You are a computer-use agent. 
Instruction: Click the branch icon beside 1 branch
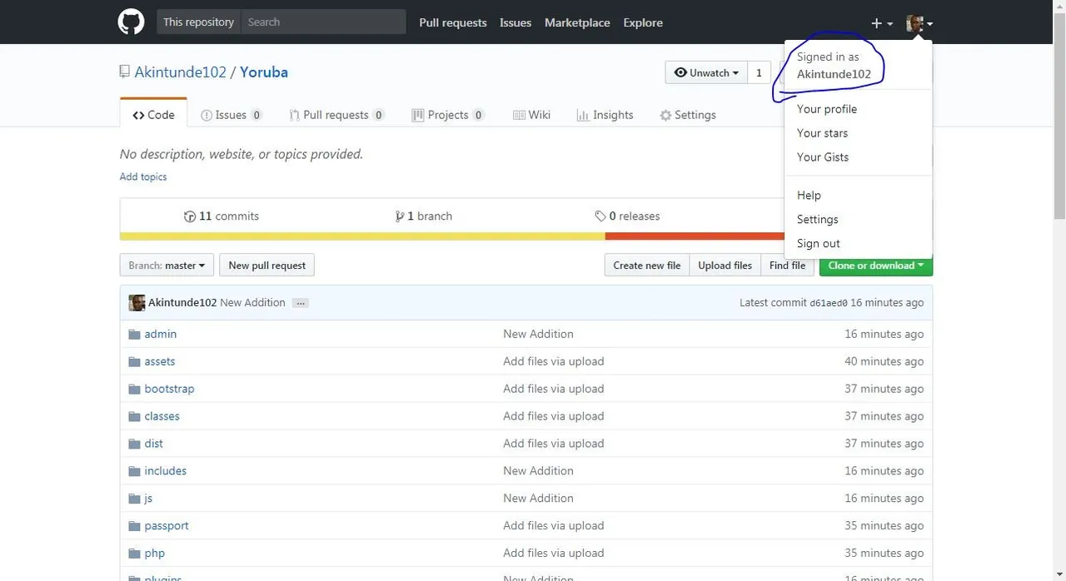[400, 216]
